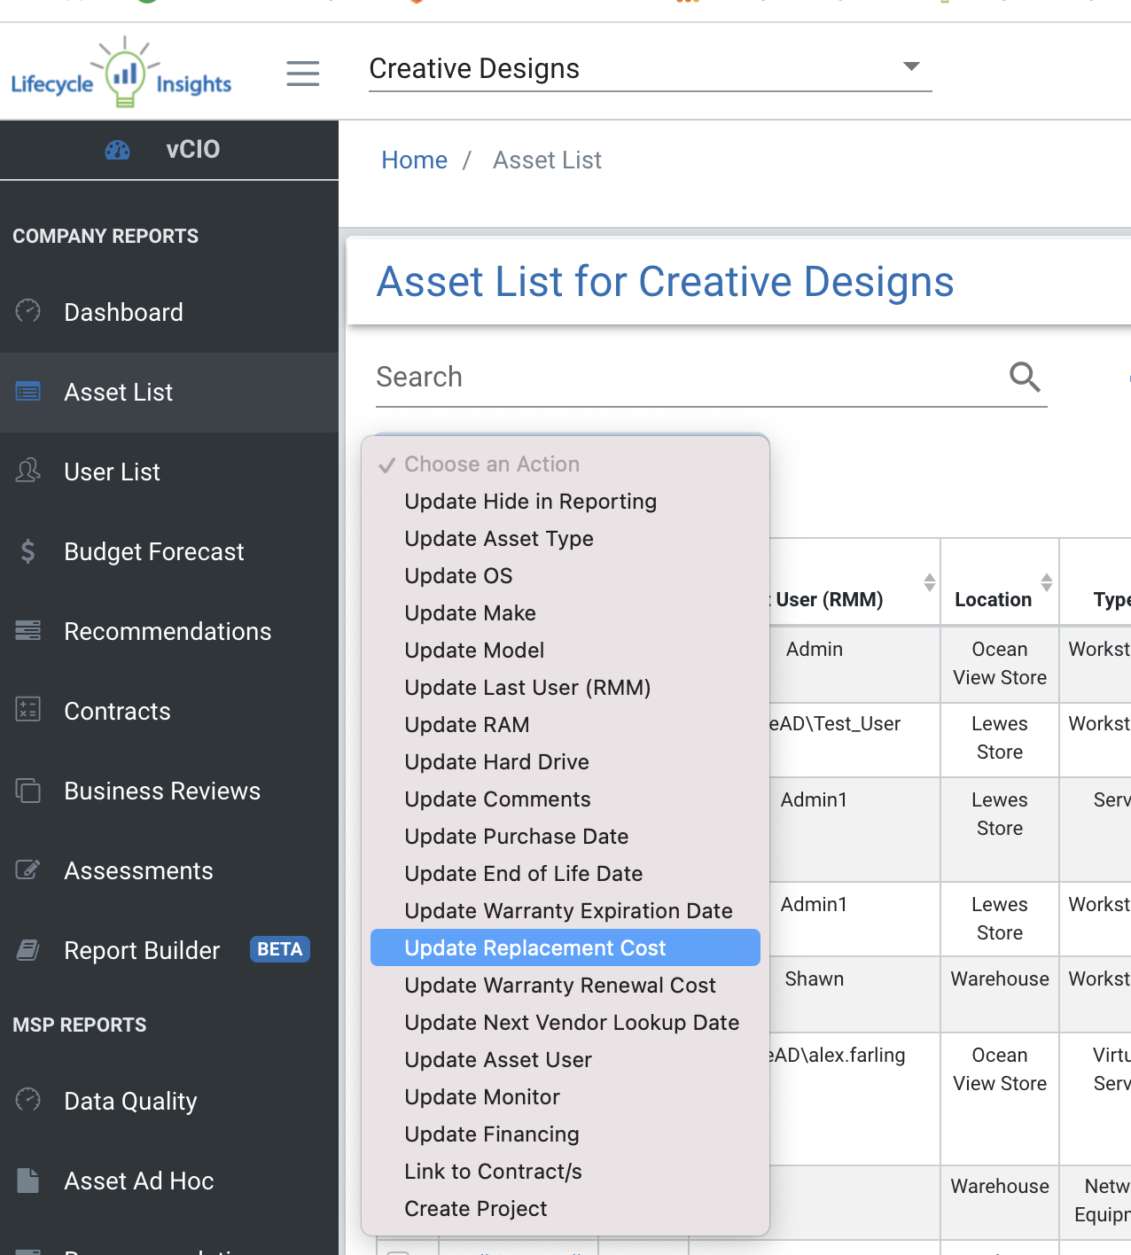Select Update Hard Drive action

pos(565,762)
